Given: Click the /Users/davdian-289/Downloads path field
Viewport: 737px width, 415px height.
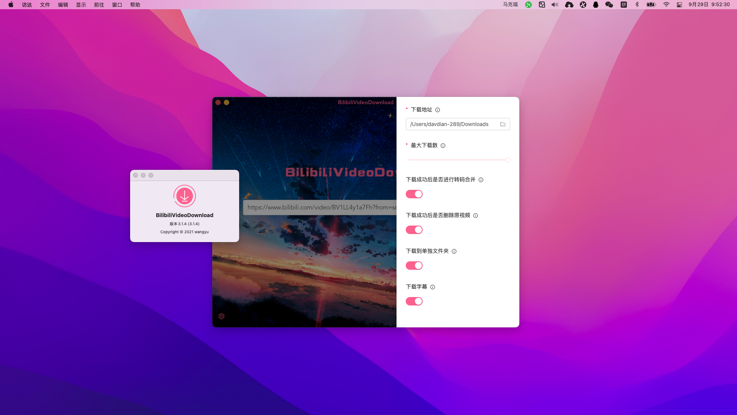Looking at the screenshot, I should pos(451,124).
